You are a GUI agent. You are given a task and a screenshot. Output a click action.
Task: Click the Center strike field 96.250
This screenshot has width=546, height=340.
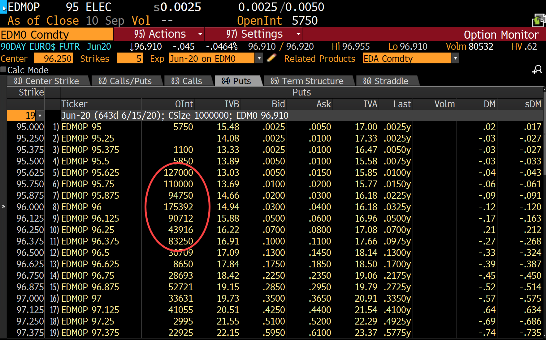coord(54,58)
